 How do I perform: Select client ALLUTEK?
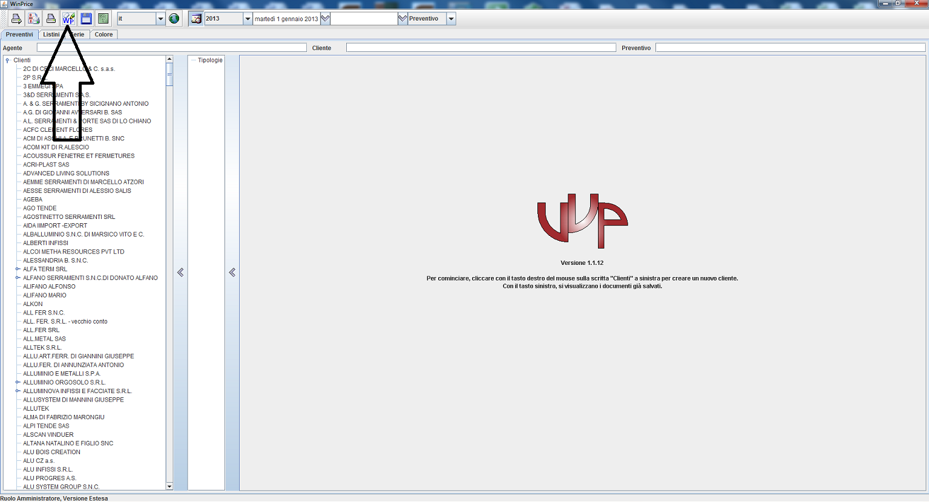point(36,408)
